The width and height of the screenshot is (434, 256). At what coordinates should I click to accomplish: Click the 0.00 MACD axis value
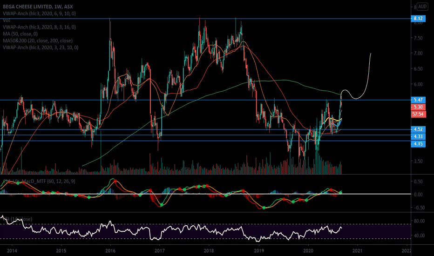click(x=418, y=195)
